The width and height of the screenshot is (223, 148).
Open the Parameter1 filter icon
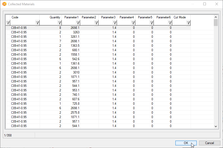point(78,23)
